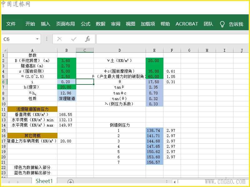This screenshot has width=250, height=187.
Task: Click formula bar expand dots handle
Action: [47, 39]
